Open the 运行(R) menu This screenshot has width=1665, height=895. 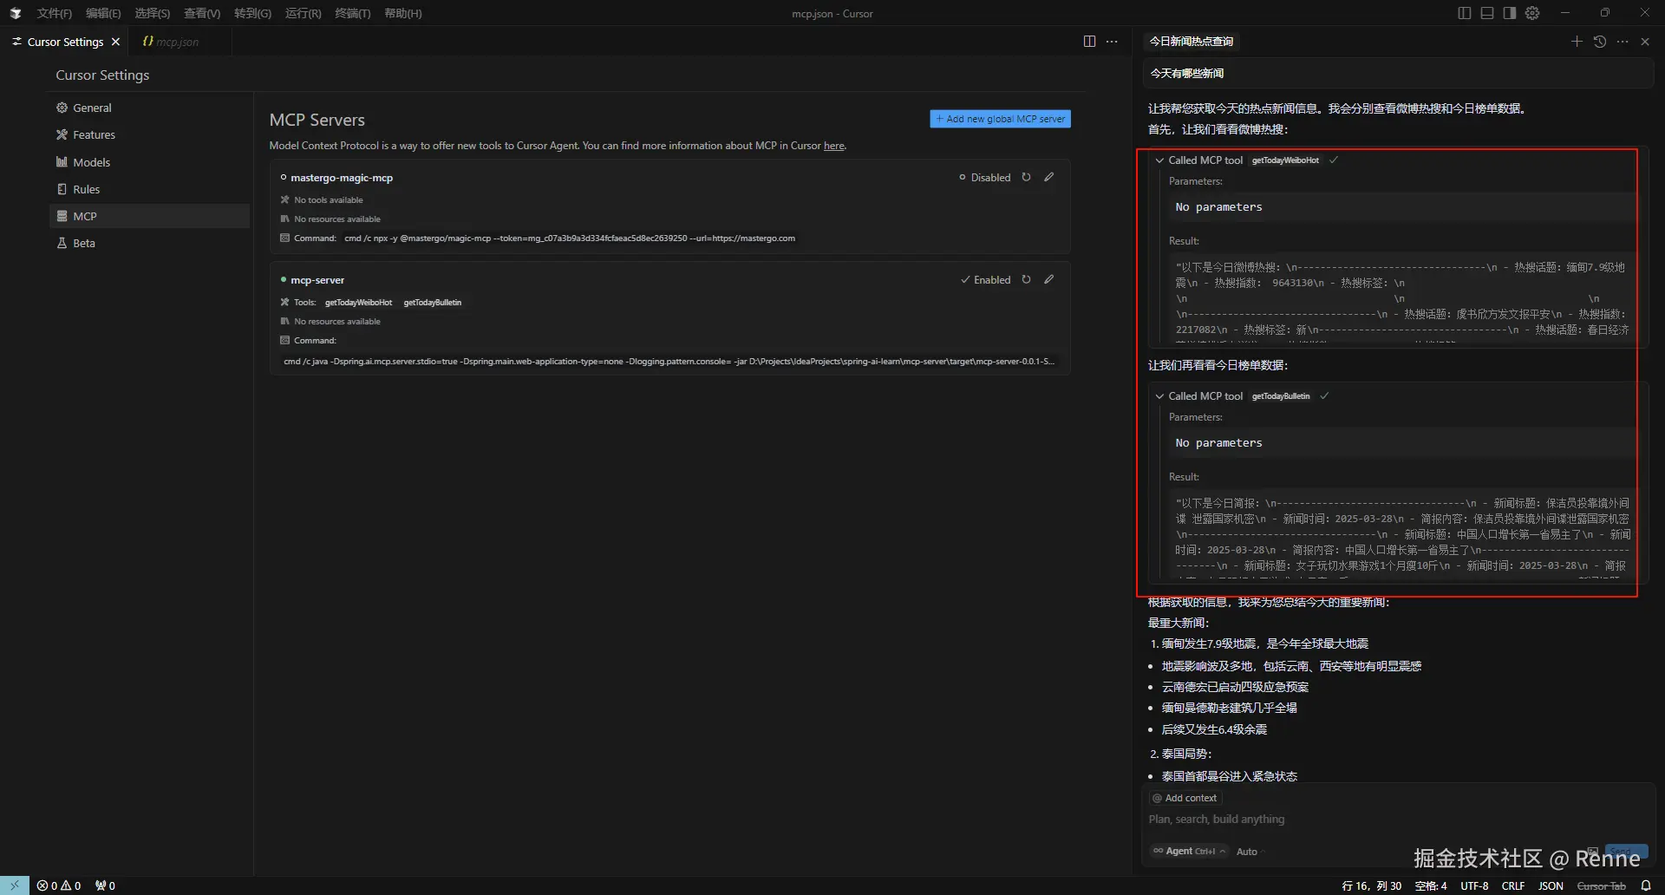tap(304, 13)
